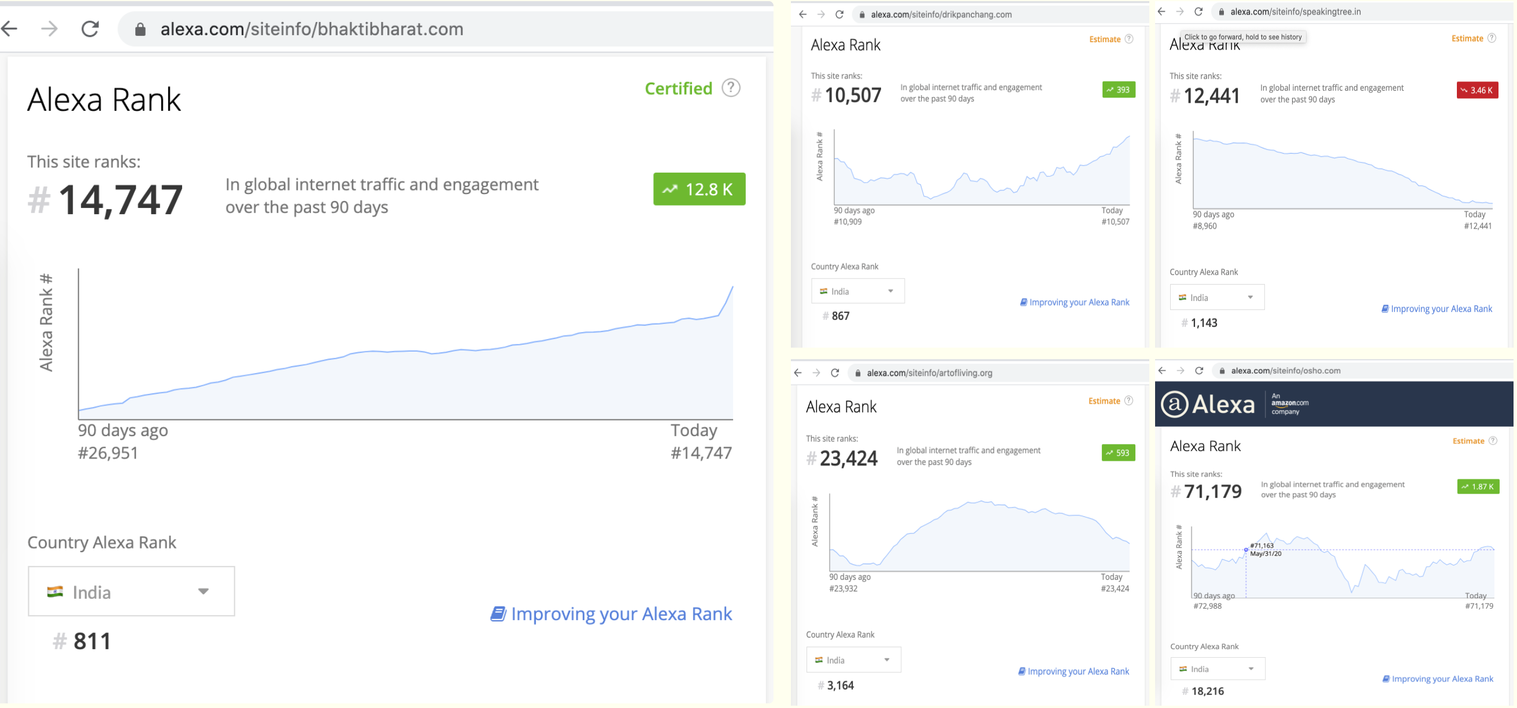1517x708 pixels.
Task: Go back in speakingtree.in browser window
Action: [1161, 11]
